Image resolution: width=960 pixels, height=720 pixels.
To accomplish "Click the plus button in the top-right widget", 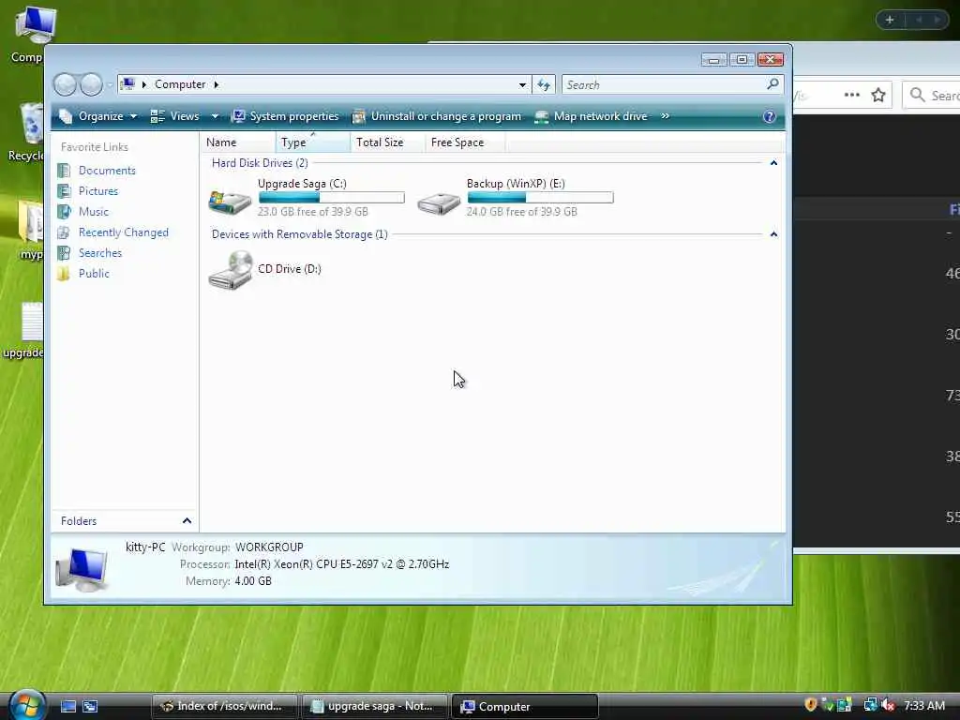I will coord(890,20).
